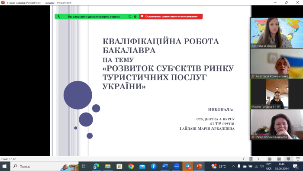Viewport: 303px width, 171px height.
Task: Open the info icon in green sharing bar
Action: (x=130, y=16)
